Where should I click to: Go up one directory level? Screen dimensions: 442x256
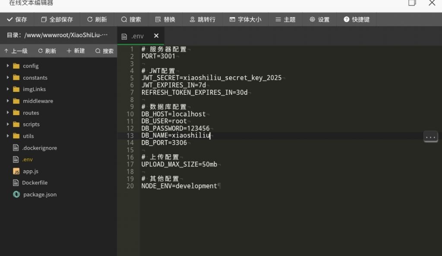point(16,51)
